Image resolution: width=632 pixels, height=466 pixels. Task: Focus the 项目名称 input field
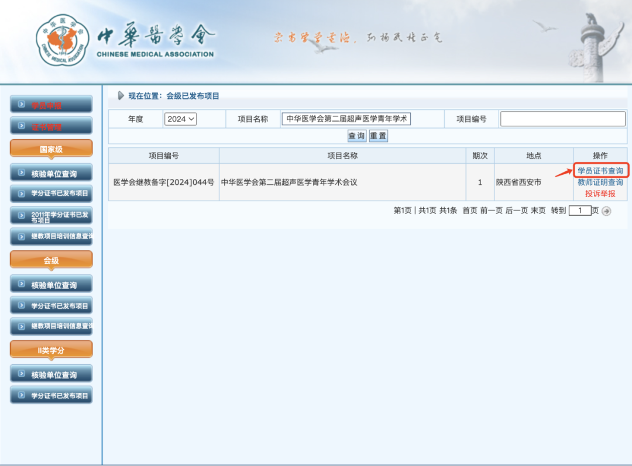tap(346, 119)
